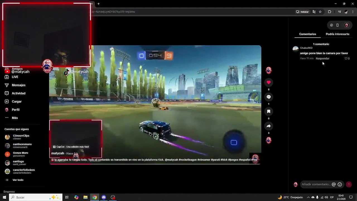Screen dimensions: 357x201
Task: Open a new browser tab with plus
Action: (98, 4)
